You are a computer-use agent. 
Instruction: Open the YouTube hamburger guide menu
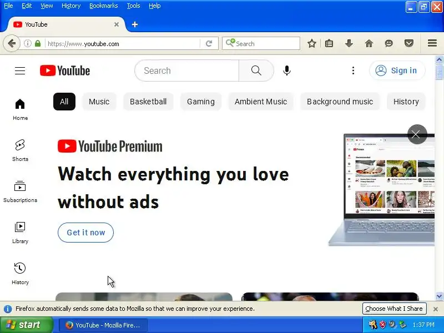click(x=20, y=70)
